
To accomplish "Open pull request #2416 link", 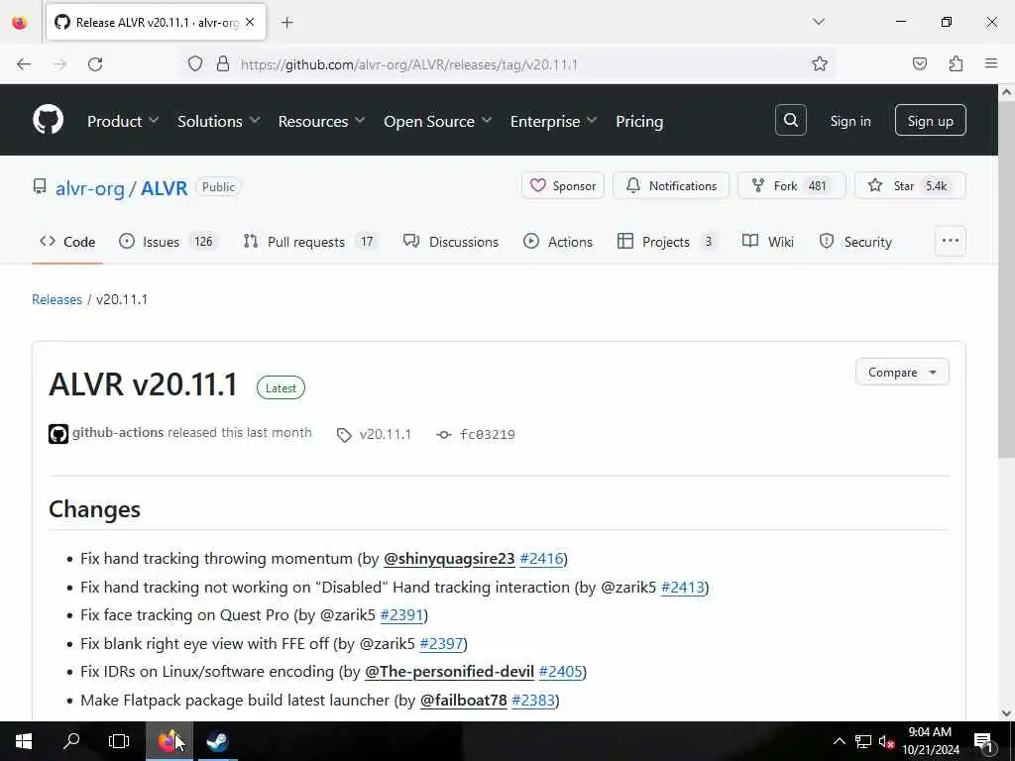I will point(541,559).
